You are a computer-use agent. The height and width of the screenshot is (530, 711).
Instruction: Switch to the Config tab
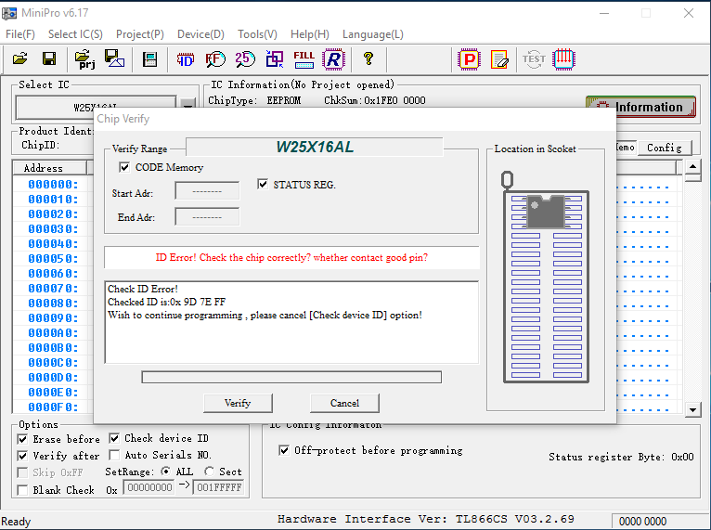(x=665, y=148)
